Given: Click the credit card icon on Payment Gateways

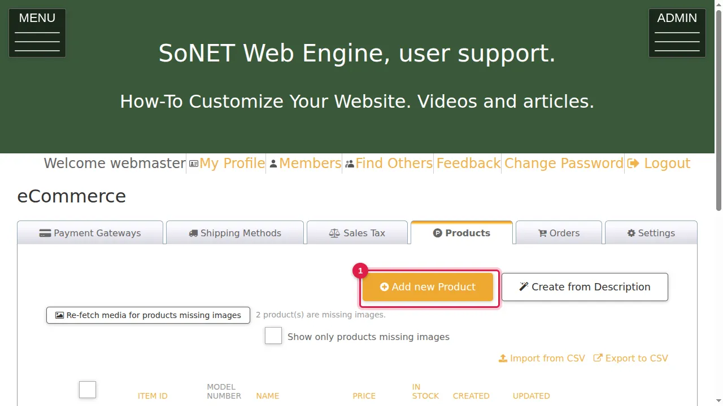Looking at the screenshot, I should [45, 233].
